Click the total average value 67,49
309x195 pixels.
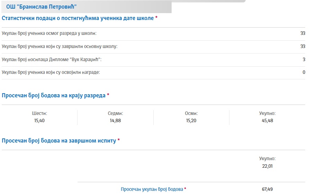[x=267, y=189]
